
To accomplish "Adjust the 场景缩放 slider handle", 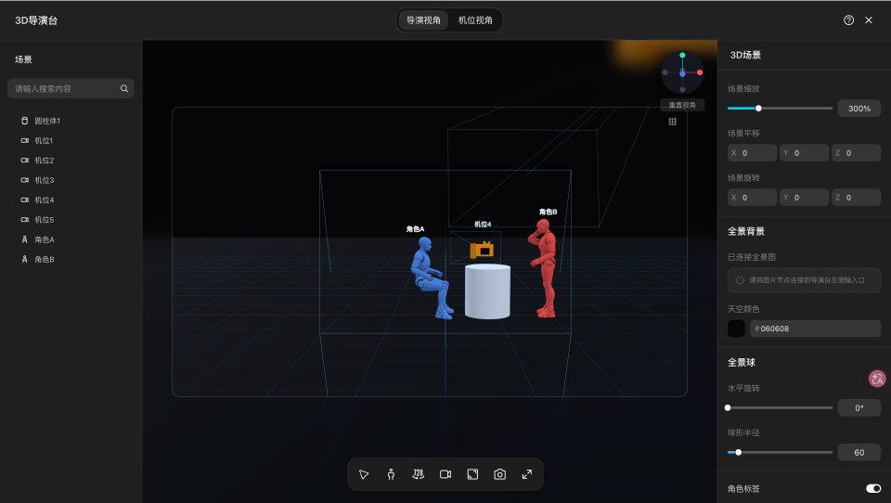I will click(758, 108).
